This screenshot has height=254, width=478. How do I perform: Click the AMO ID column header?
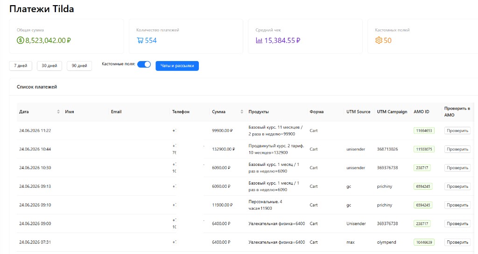pos(422,112)
